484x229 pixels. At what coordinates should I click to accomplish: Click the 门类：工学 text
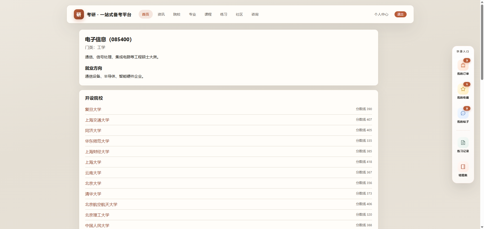95,47
